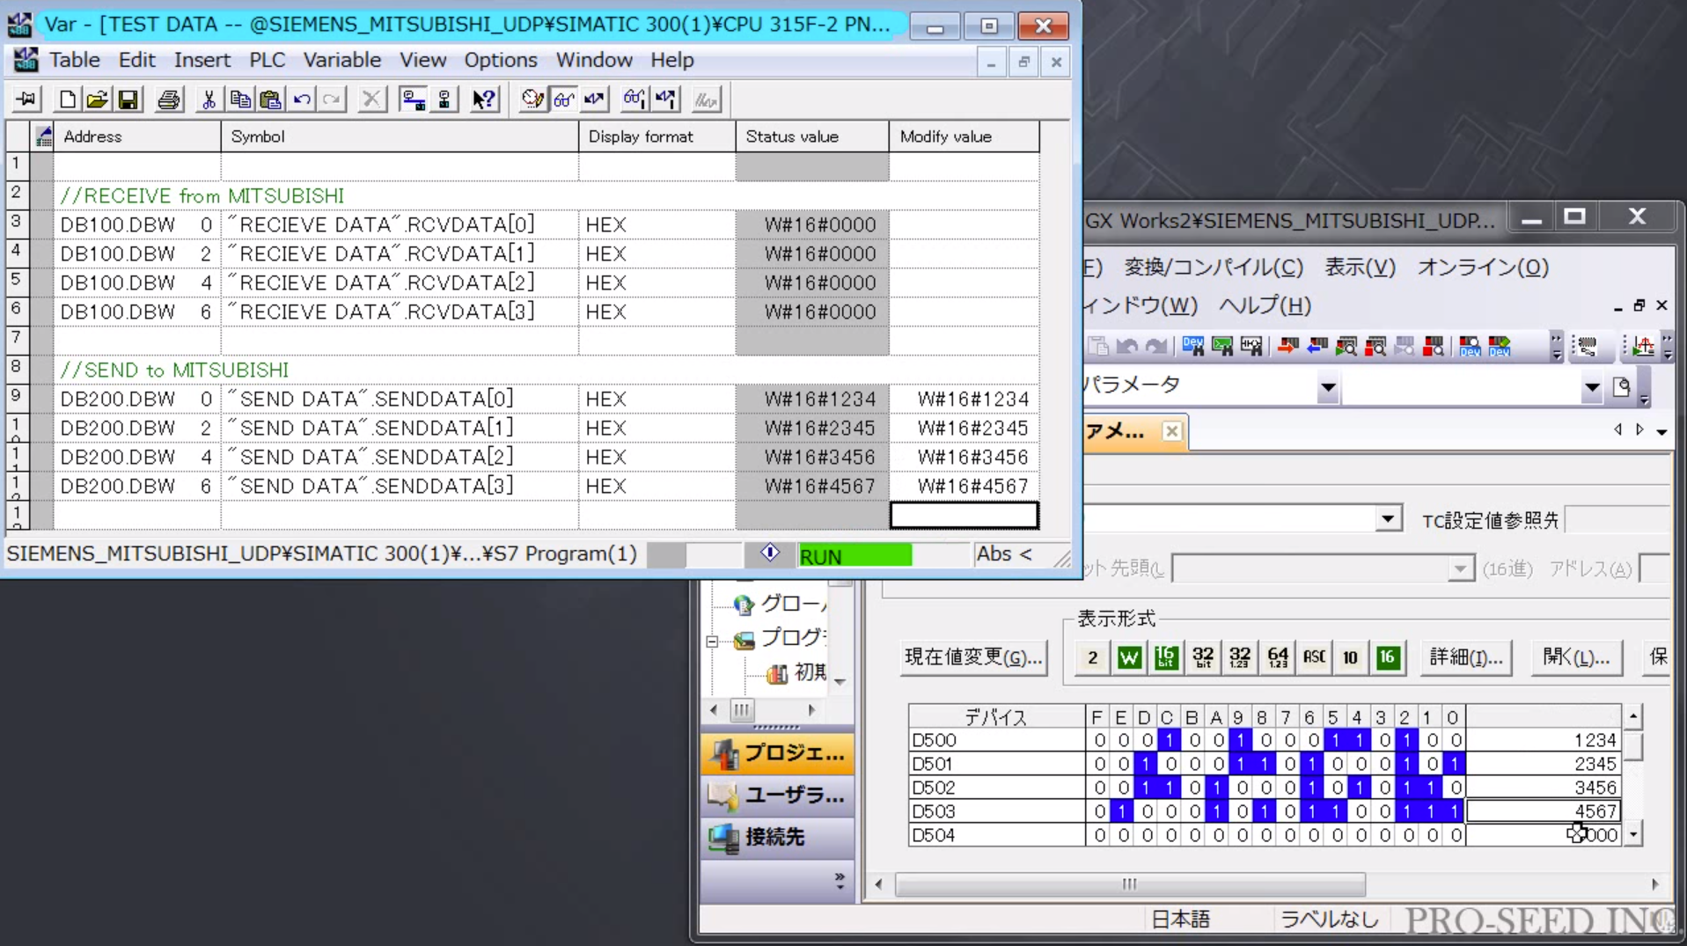Click the page search icon beside parameter combo
Image resolution: width=1687 pixels, height=946 pixels.
[x=1622, y=386]
